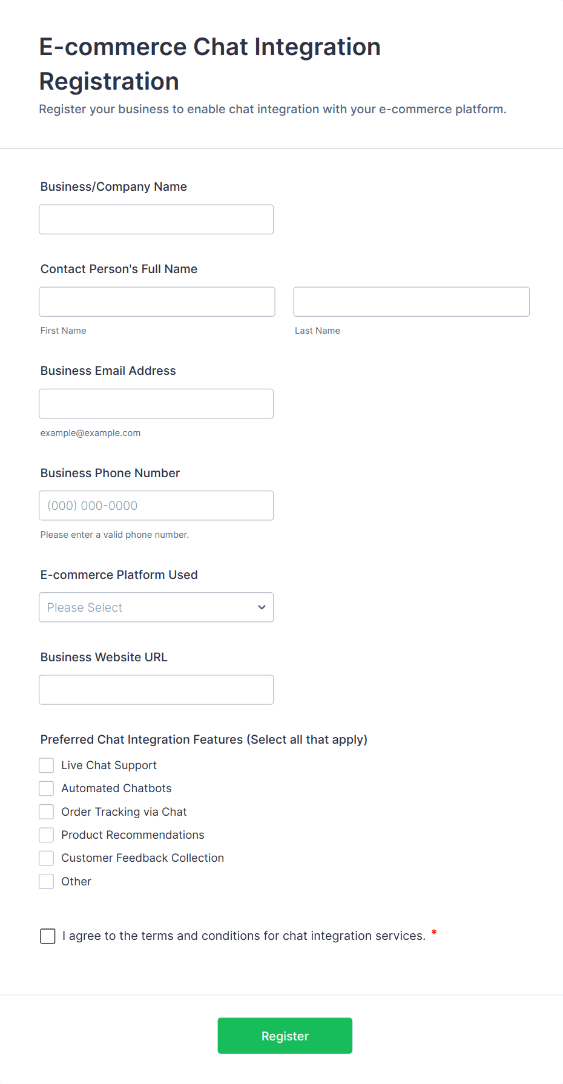This screenshot has width=563, height=1084.
Task: Agree to the terms and conditions checkbox
Action: [48, 936]
